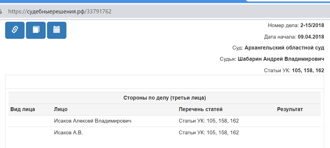This screenshot has width=330, height=148.
Task: Click the Стороны по делу table heading
Action: click(x=164, y=98)
